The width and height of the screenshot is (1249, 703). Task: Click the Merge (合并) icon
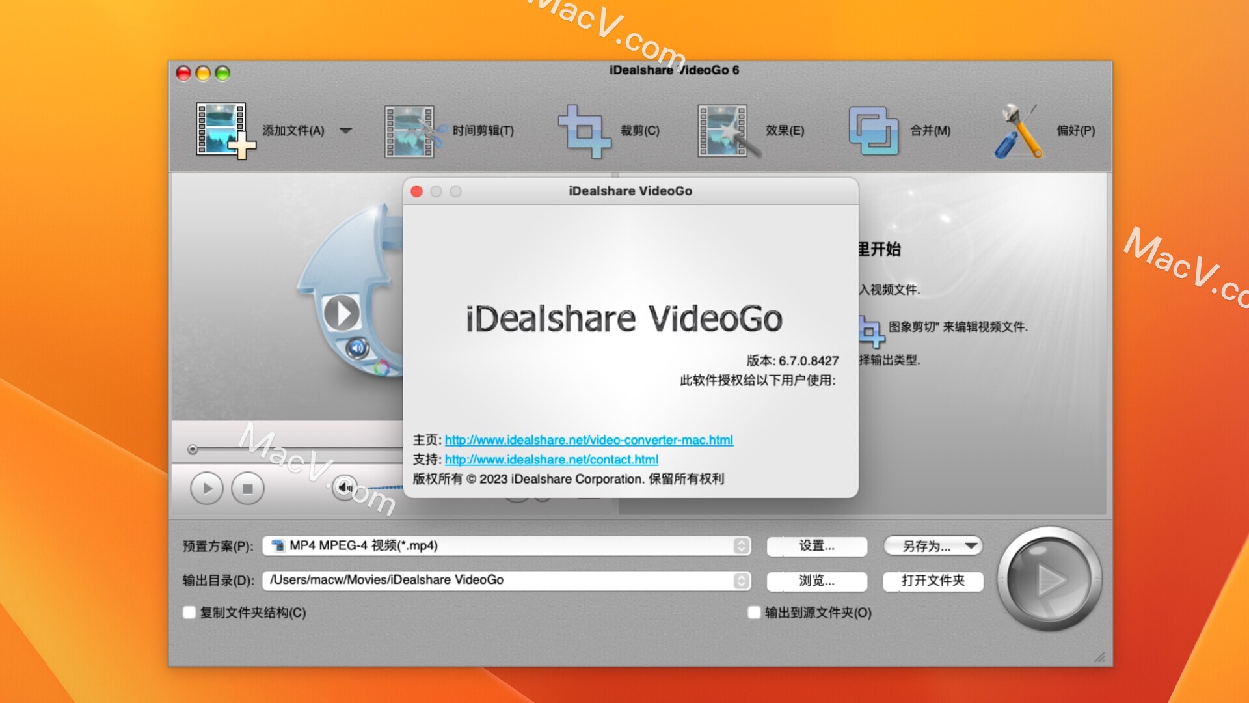873,131
